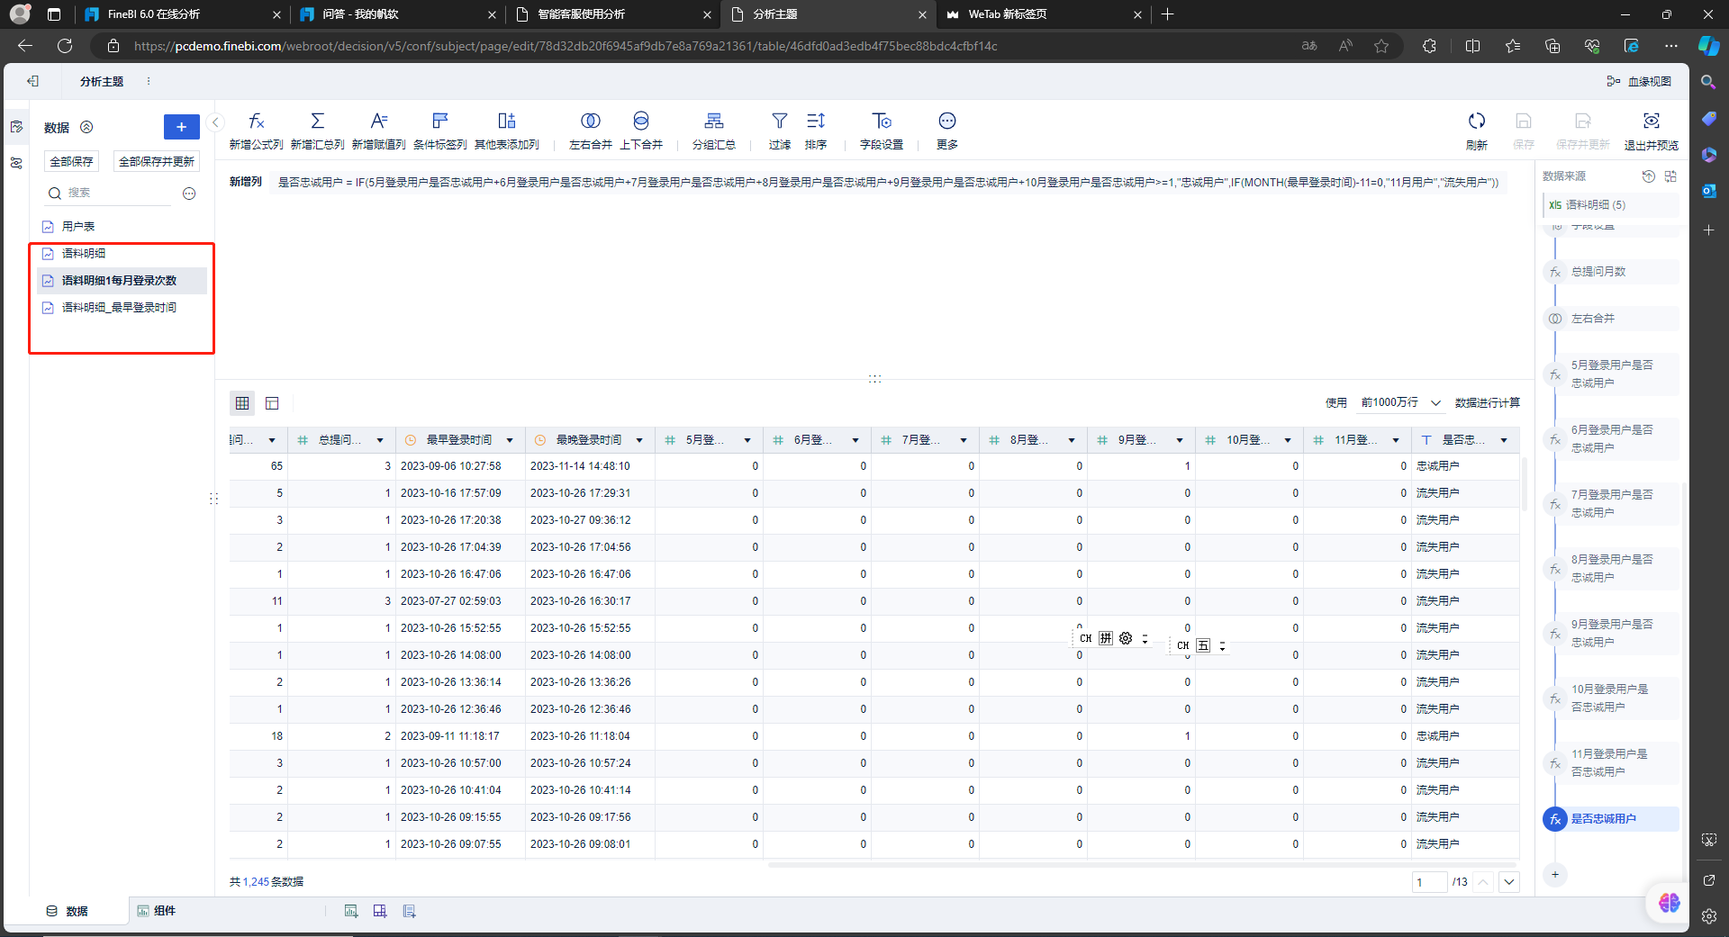Open the 最晚登录时间 column dropdown
1729x937 pixels.
(x=639, y=440)
